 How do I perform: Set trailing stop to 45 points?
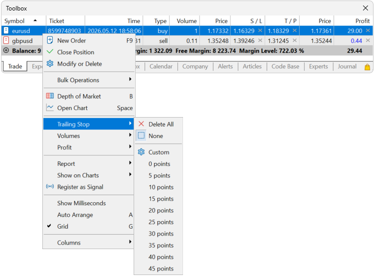click(x=159, y=269)
